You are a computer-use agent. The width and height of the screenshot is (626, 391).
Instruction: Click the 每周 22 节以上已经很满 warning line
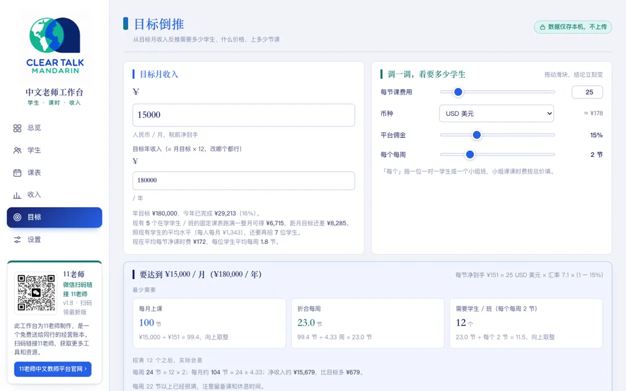[198, 386]
